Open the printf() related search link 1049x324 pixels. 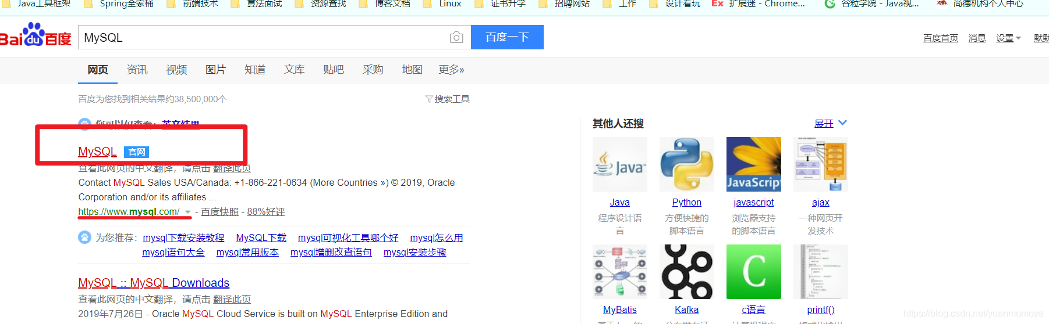coord(821,310)
